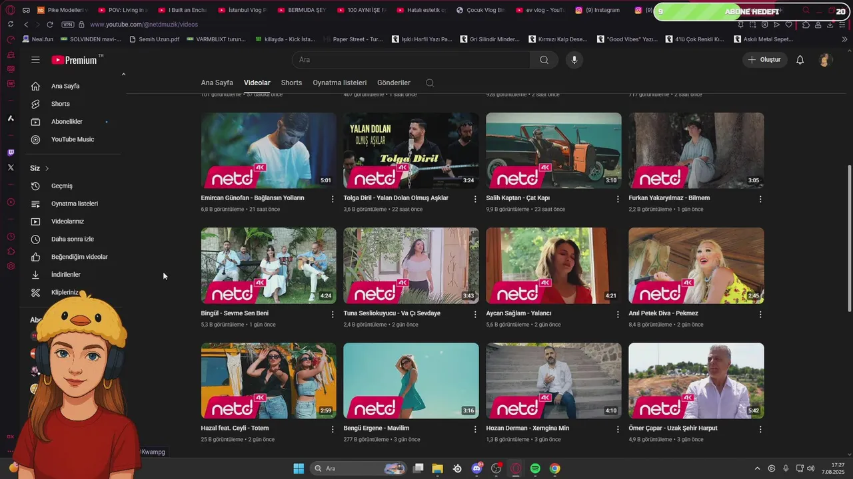Click the browser address bar URL

[144, 25]
